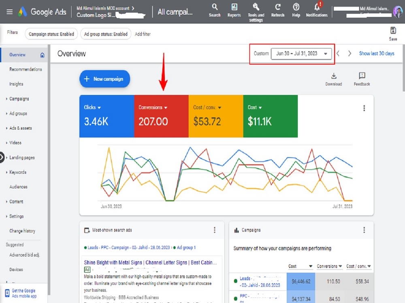Image resolution: width=405 pixels, height=303 pixels.
Task: Open the custom date range dropdown
Action: pyautogui.click(x=302, y=53)
